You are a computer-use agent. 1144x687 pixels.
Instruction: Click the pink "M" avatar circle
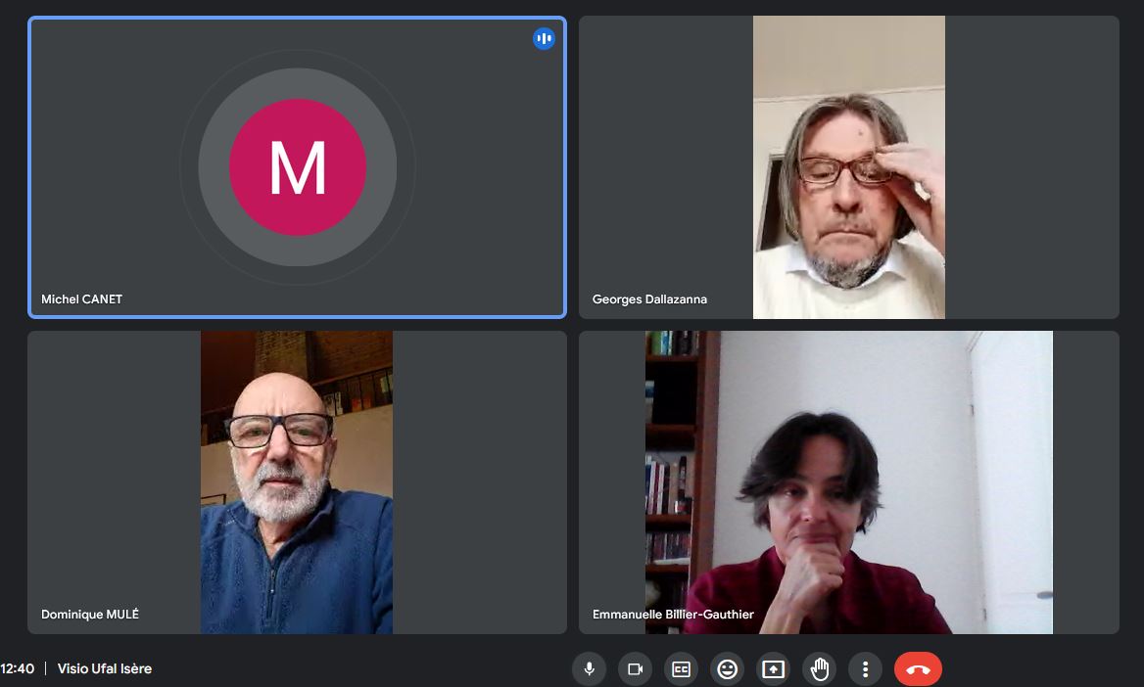(x=298, y=167)
